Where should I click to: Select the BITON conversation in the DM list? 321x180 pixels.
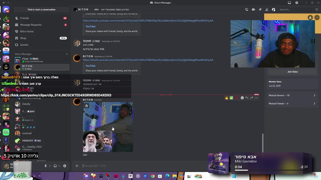(41, 67)
